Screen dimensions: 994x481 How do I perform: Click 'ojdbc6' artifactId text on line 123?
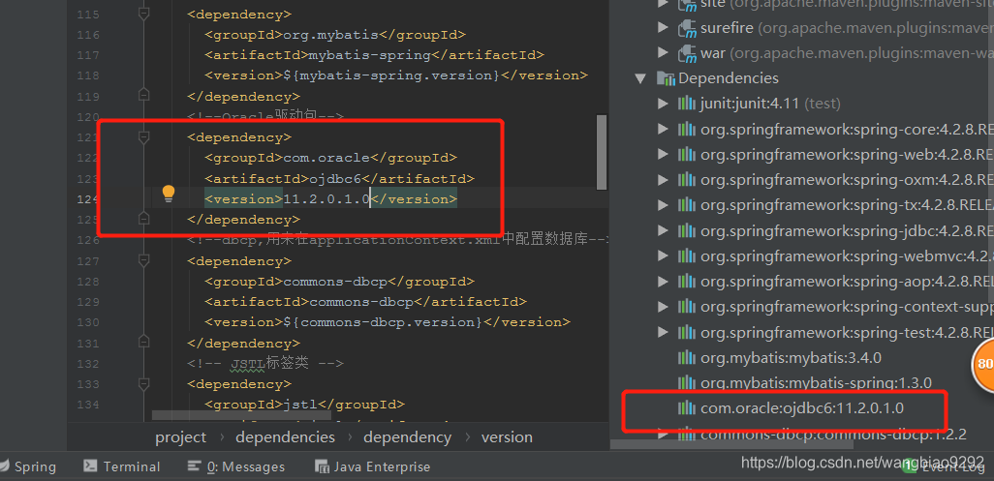[335, 178]
